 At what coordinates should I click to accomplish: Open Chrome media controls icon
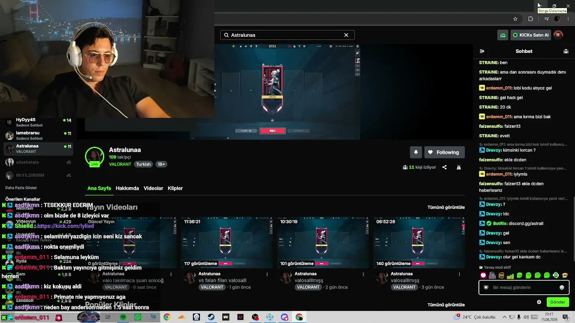click(x=546, y=19)
